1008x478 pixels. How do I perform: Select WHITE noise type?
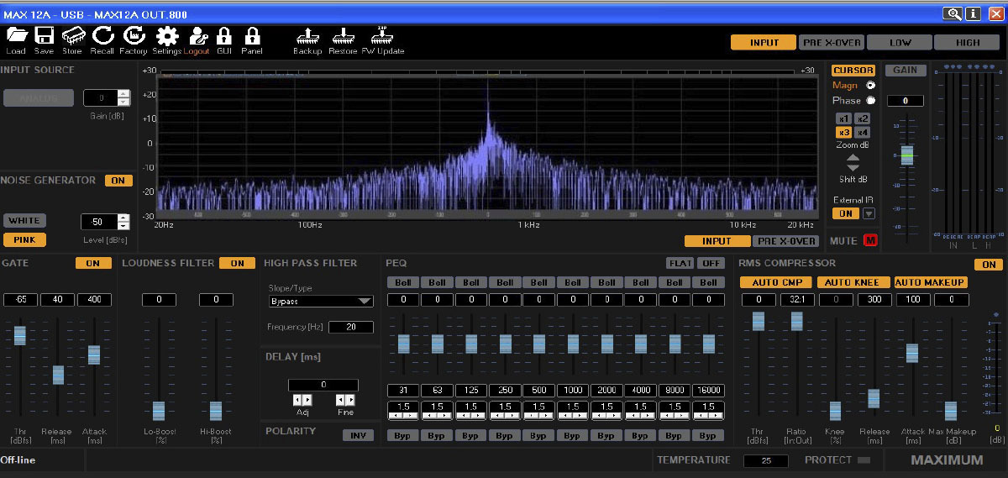coord(24,221)
